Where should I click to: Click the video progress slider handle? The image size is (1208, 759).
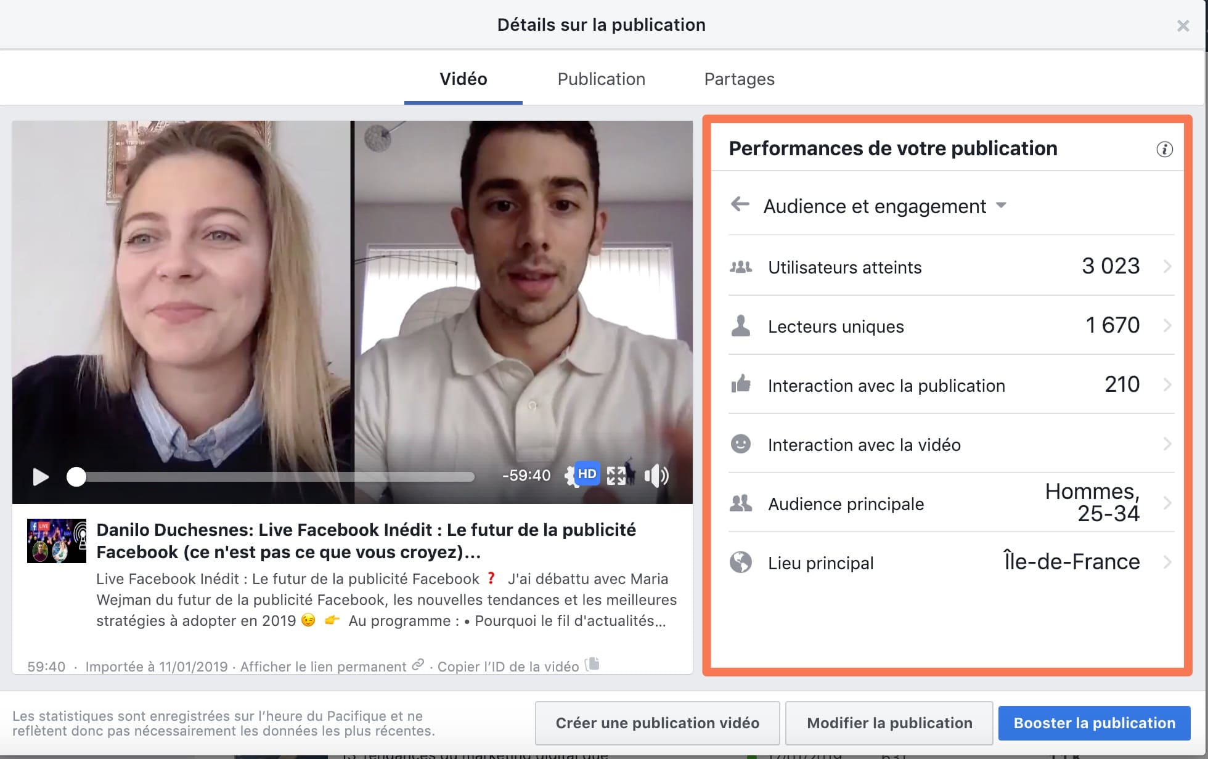76,477
